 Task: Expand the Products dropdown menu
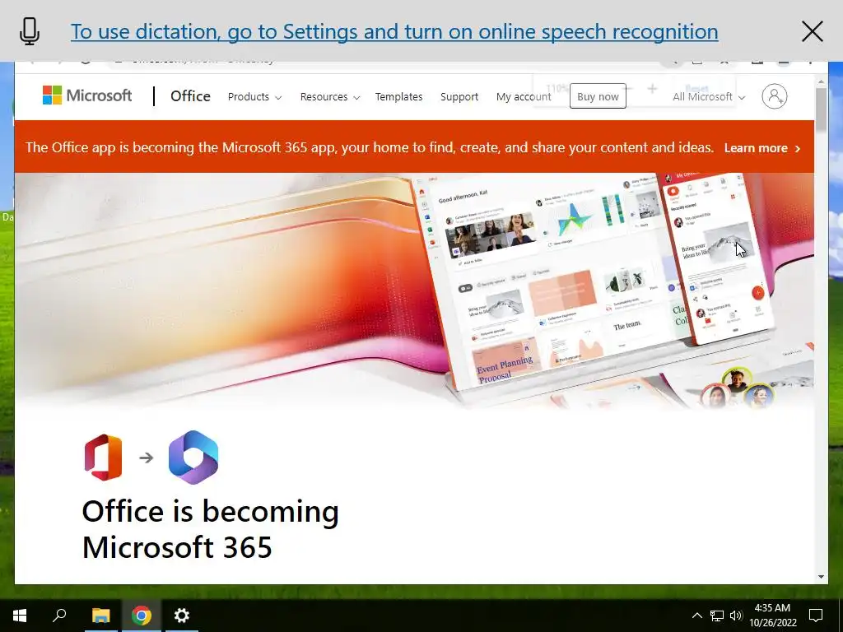click(254, 97)
